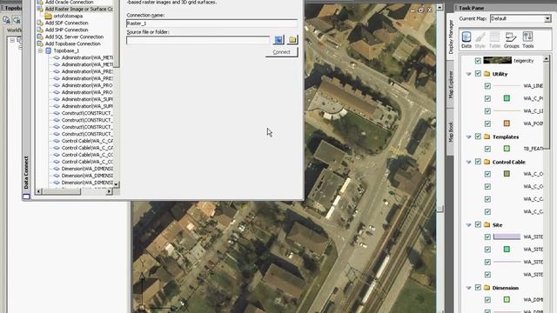557x313 pixels.
Task: Collapse the Topobase_1 connection tree node
Action: (41, 50)
